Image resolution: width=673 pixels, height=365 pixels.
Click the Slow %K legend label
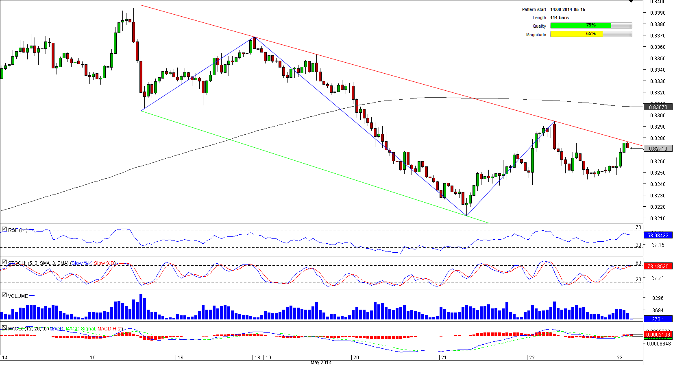pos(82,263)
